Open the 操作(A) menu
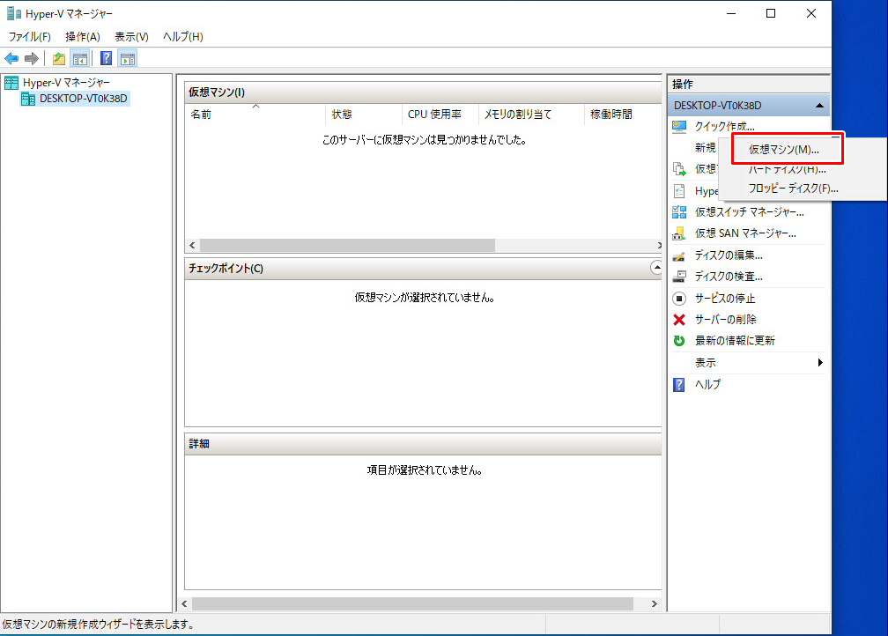This screenshot has width=888, height=636. (83, 37)
